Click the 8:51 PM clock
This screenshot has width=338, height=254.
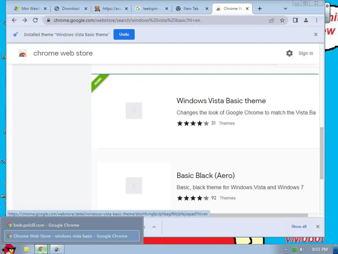tap(320, 249)
